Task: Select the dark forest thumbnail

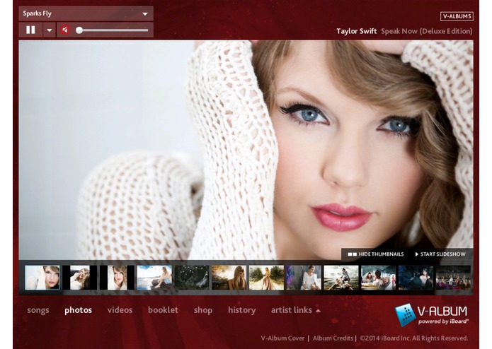Action: (192, 278)
